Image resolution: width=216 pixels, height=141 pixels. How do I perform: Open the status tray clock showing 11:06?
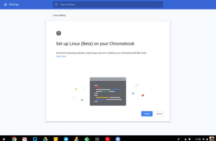point(198,139)
